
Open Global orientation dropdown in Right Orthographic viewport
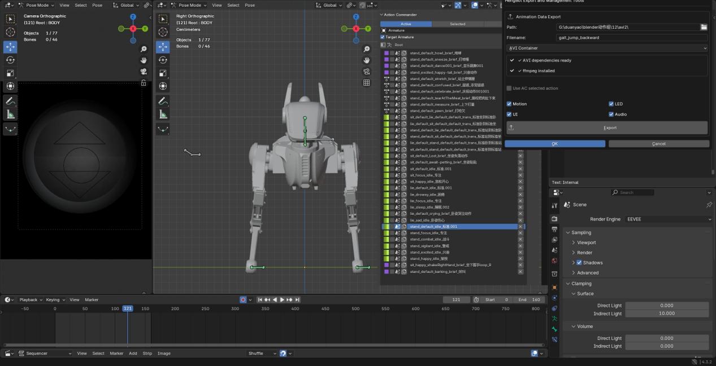click(330, 5)
